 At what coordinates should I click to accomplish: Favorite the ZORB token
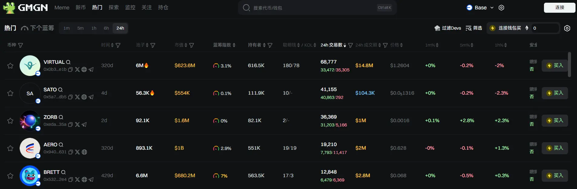click(x=10, y=121)
